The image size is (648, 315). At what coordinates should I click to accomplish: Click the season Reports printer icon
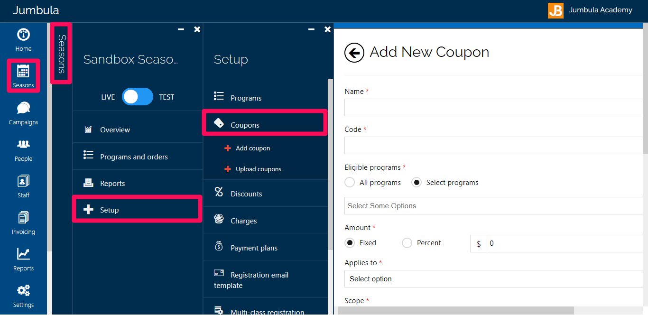coord(88,183)
